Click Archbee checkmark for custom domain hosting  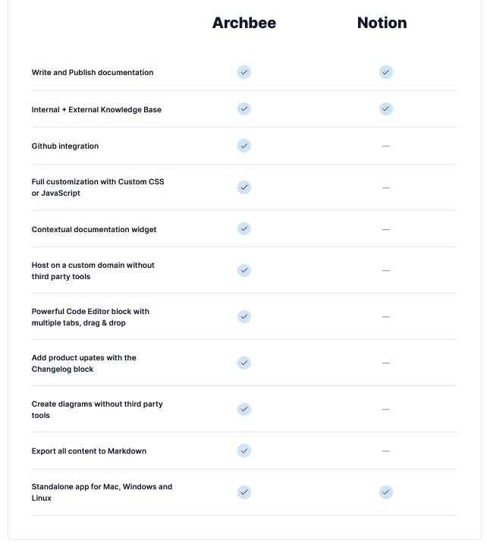pyautogui.click(x=244, y=270)
